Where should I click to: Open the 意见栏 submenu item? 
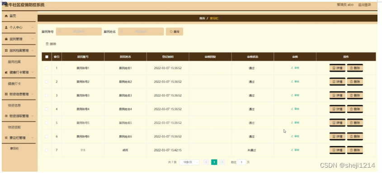click(x=14, y=148)
